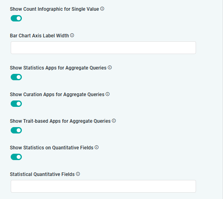This screenshot has width=223, height=199.
Task: Click the Statistical Quantitative Fields label text
Action: [x=42, y=174]
